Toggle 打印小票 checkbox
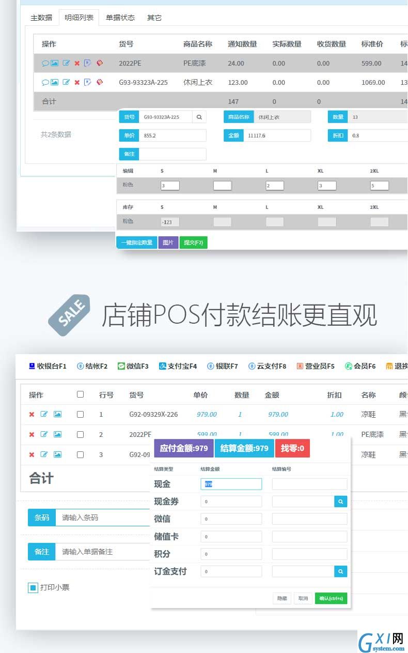 coord(33,587)
